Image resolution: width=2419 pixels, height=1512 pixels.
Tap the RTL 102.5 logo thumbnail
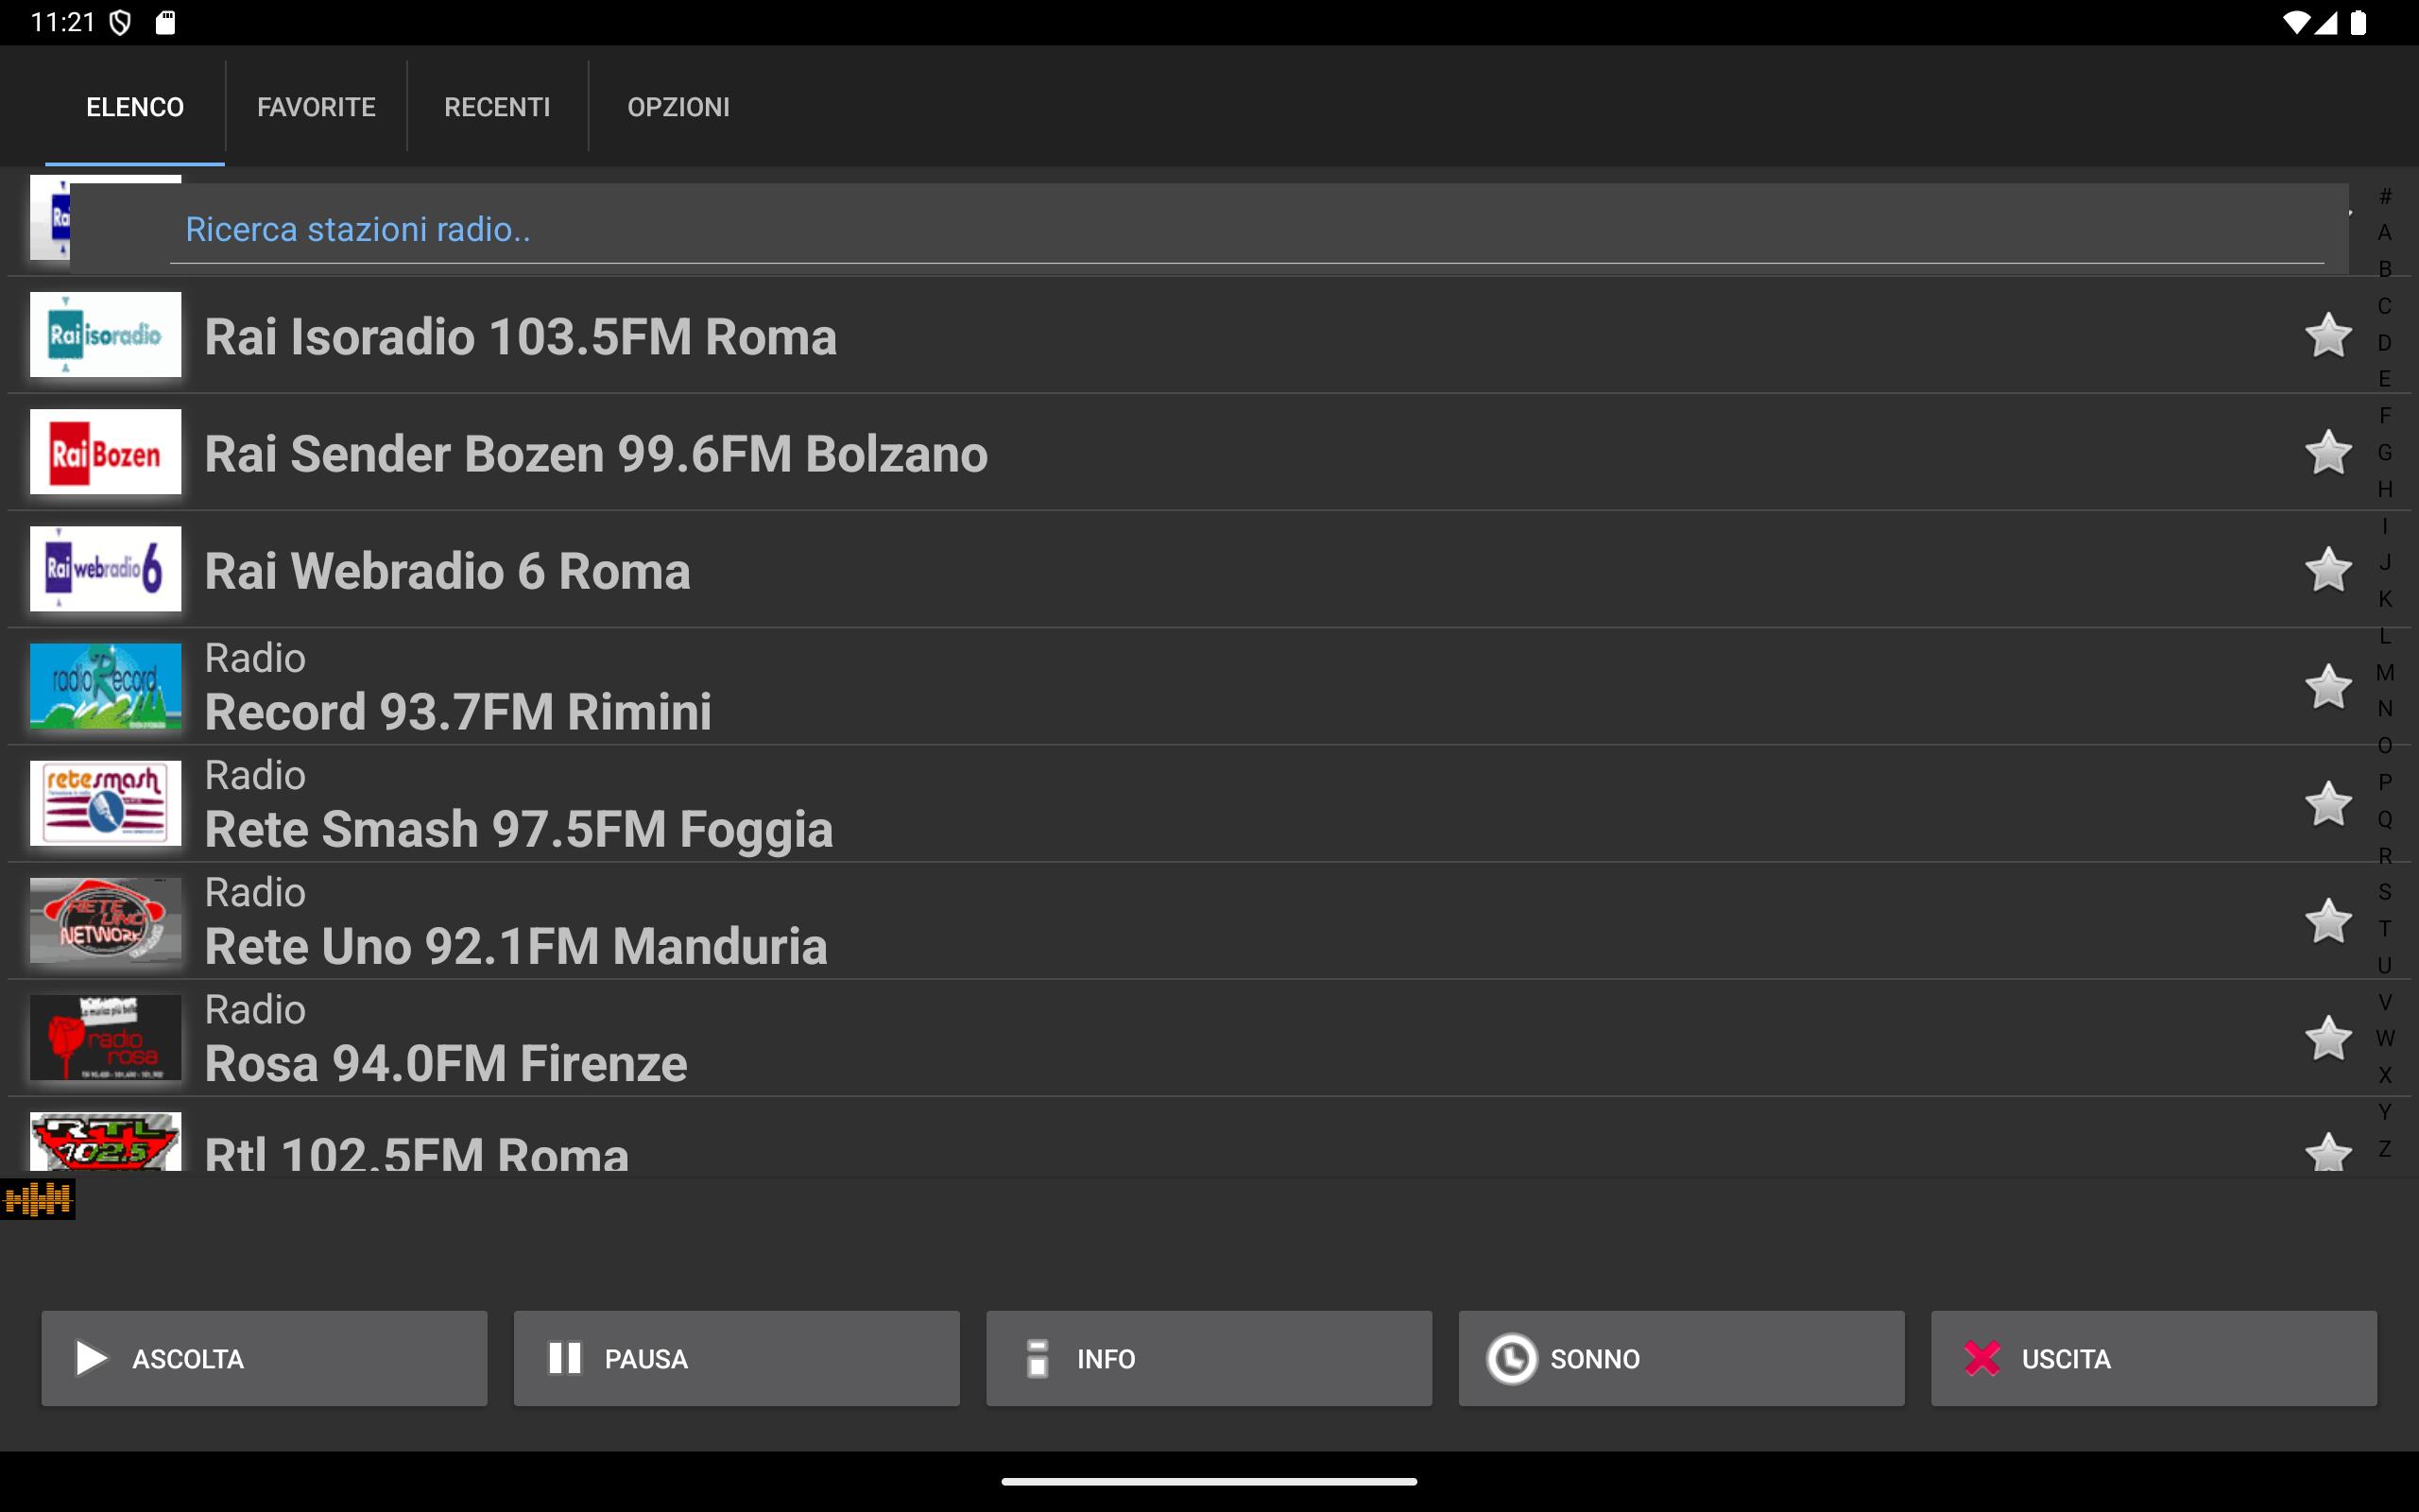[105, 1141]
